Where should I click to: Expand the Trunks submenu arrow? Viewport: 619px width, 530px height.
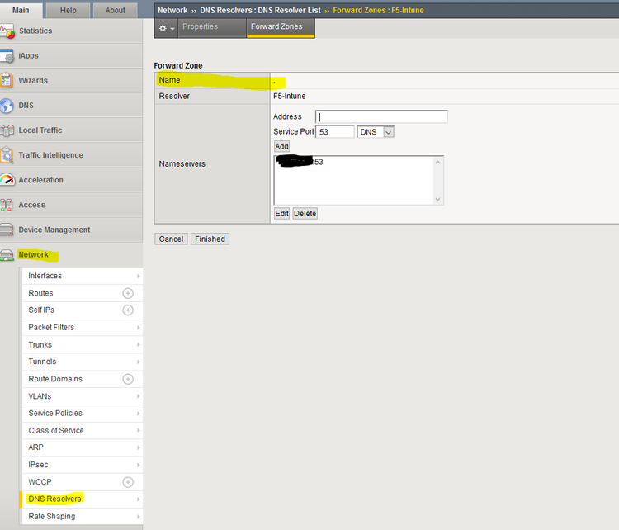(138, 345)
